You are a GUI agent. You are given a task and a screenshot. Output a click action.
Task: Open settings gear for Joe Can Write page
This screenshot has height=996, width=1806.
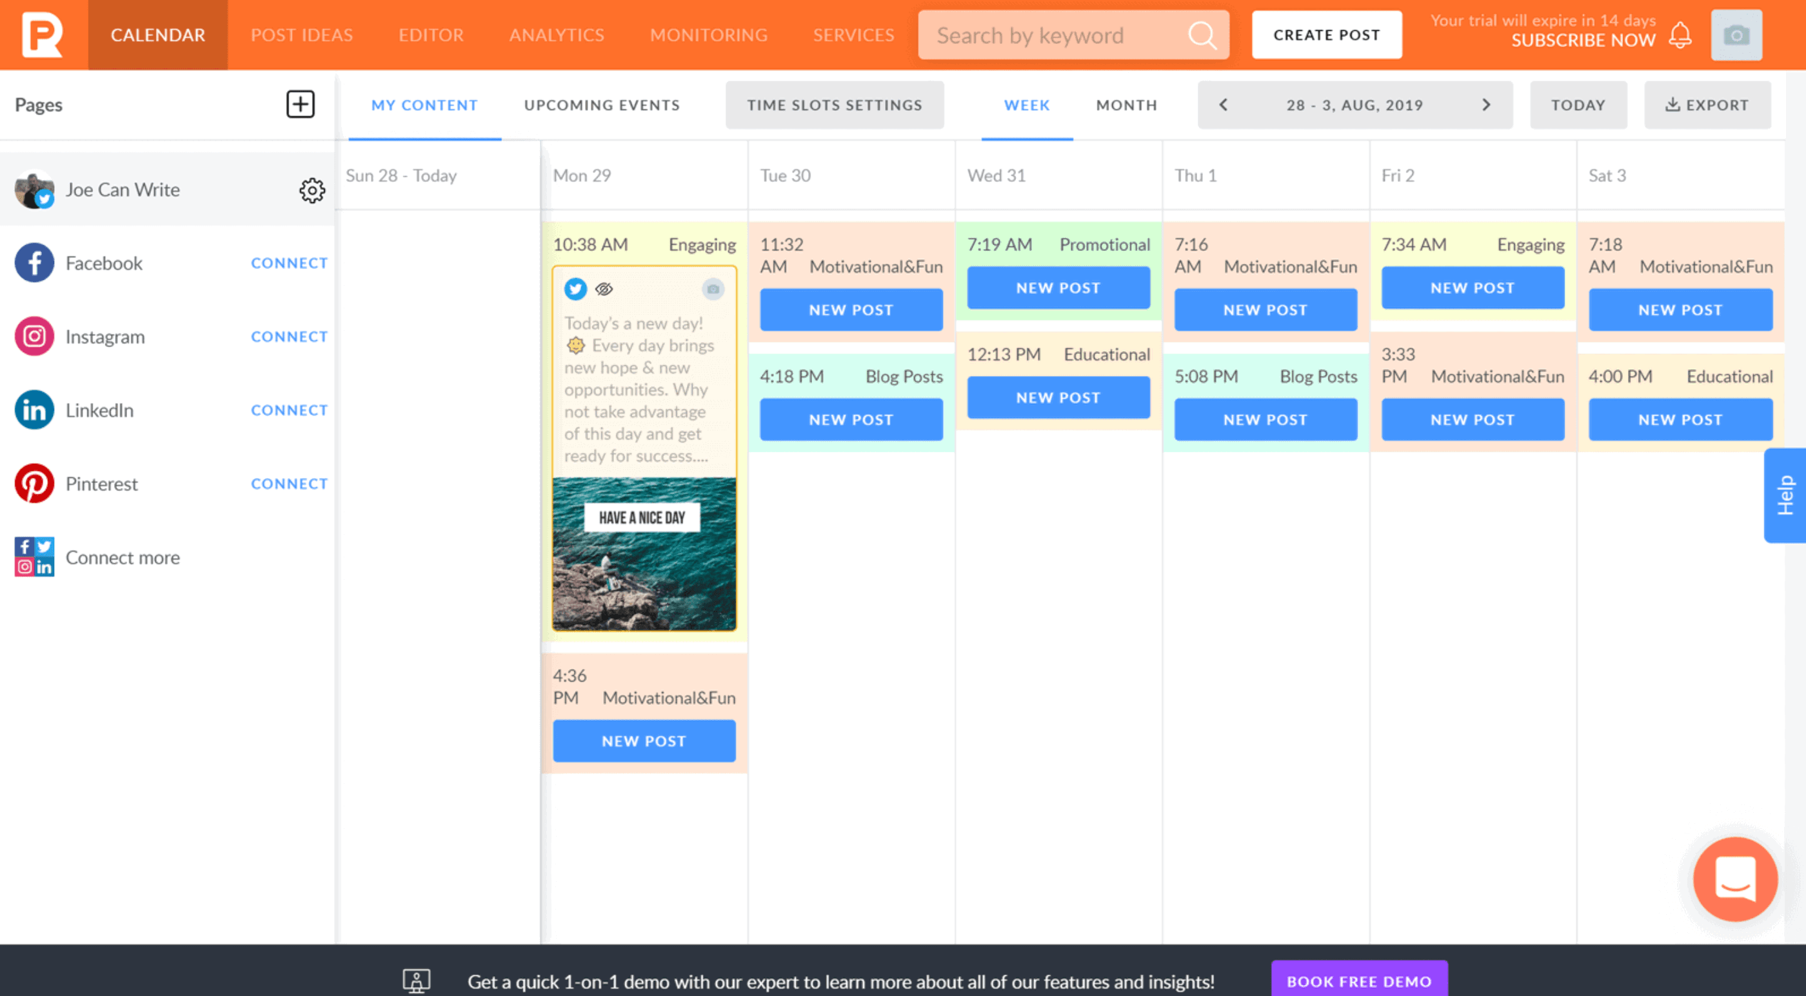313,190
